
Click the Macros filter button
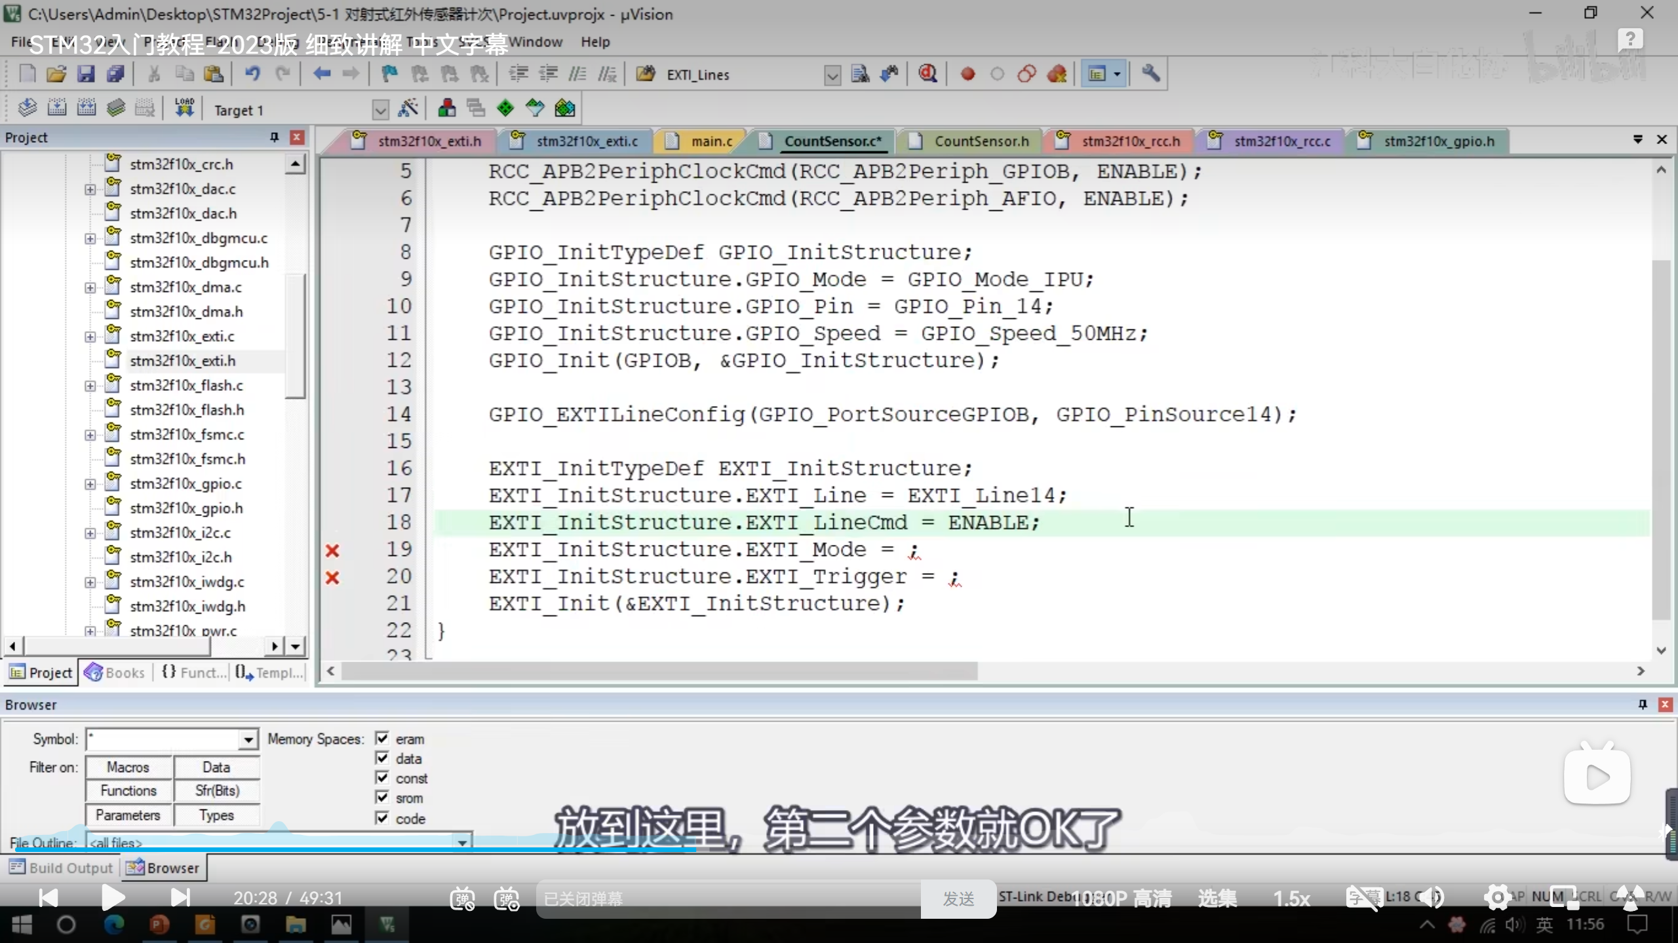tap(128, 767)
